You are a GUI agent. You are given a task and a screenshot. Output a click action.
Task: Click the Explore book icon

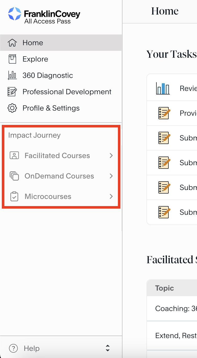click(x=12, y=59)
